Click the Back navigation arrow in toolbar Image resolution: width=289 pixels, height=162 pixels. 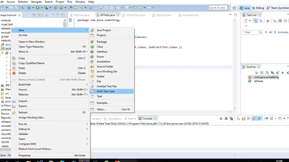[141, 8]
